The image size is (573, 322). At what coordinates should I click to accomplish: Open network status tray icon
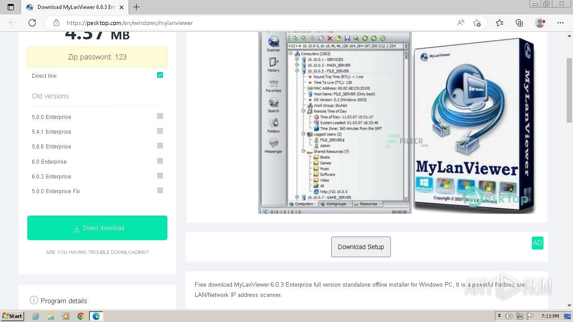point(520,316)
